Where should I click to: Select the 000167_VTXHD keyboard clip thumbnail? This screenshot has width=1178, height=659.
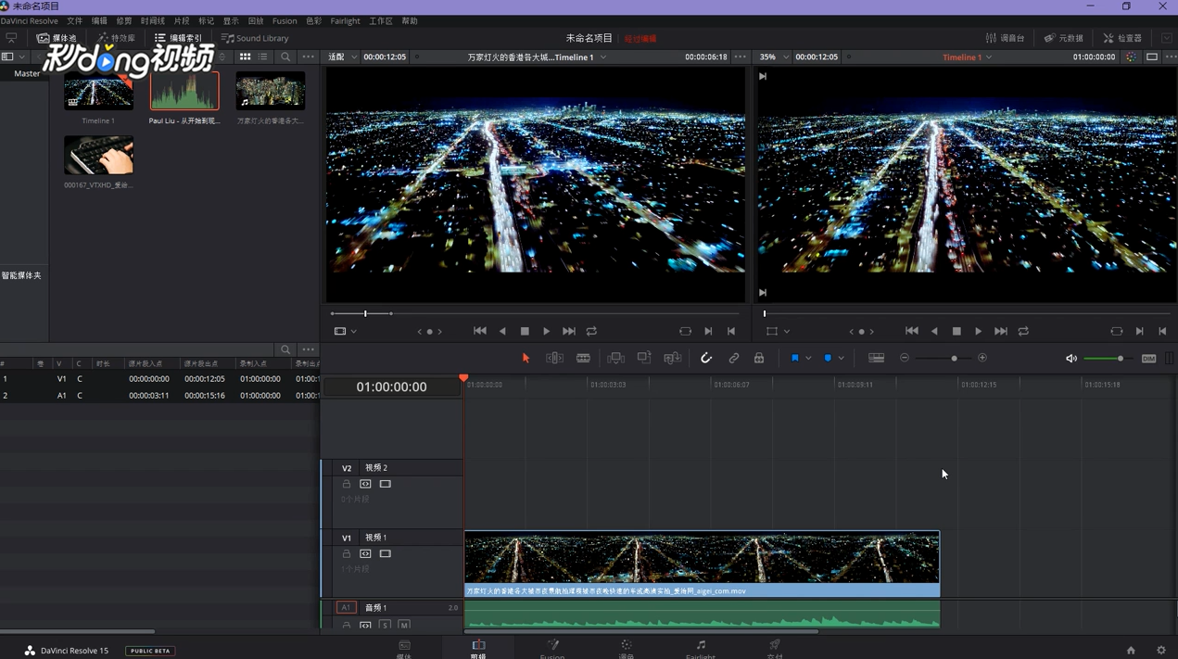click(x=98, y=156)
